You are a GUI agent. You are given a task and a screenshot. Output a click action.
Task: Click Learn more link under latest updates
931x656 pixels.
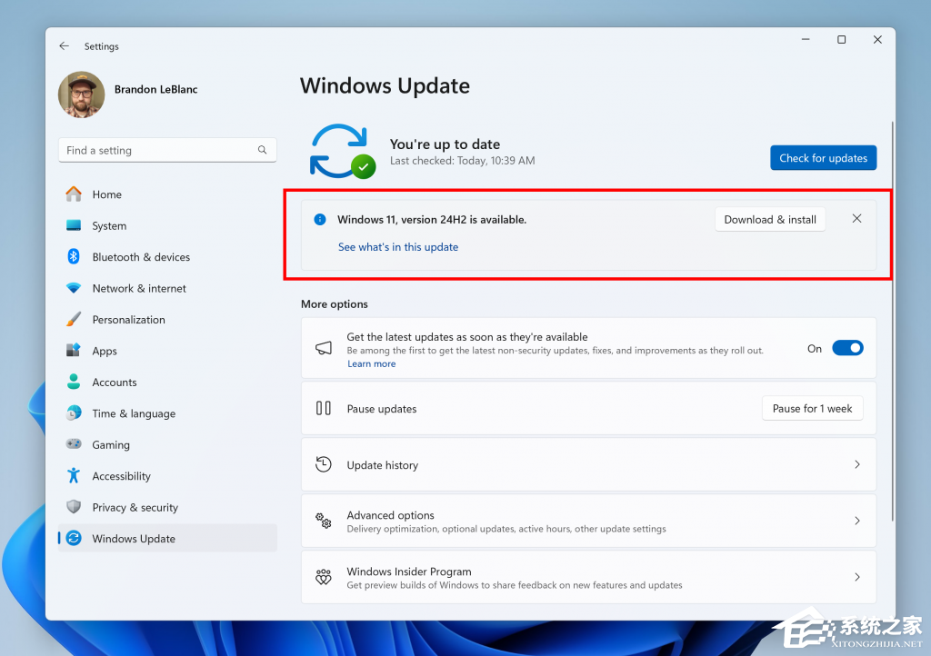point(372,363)
